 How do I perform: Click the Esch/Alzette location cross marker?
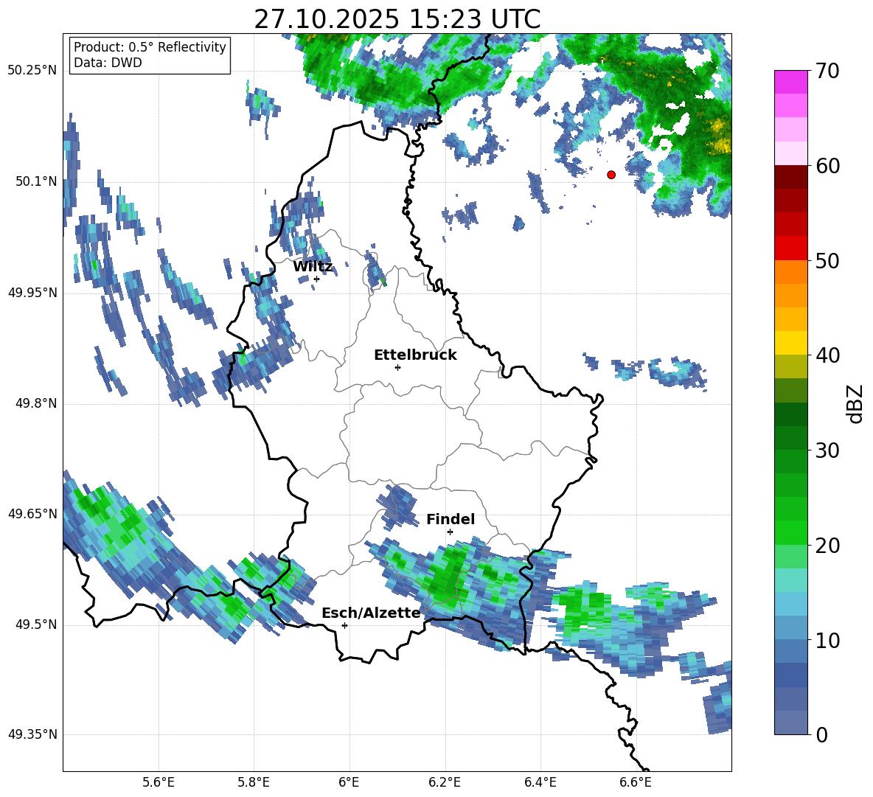point(344,625)
